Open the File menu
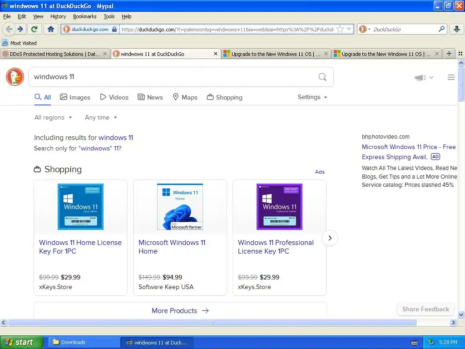The image size is (465, 349). click(7, 16)
